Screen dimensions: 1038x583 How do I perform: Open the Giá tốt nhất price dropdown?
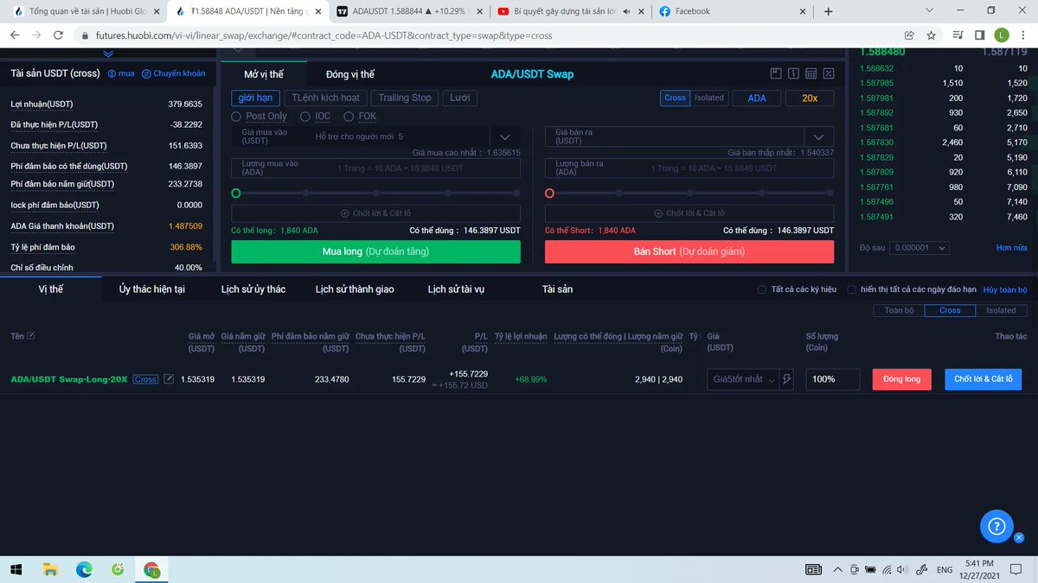pos(743,379)
